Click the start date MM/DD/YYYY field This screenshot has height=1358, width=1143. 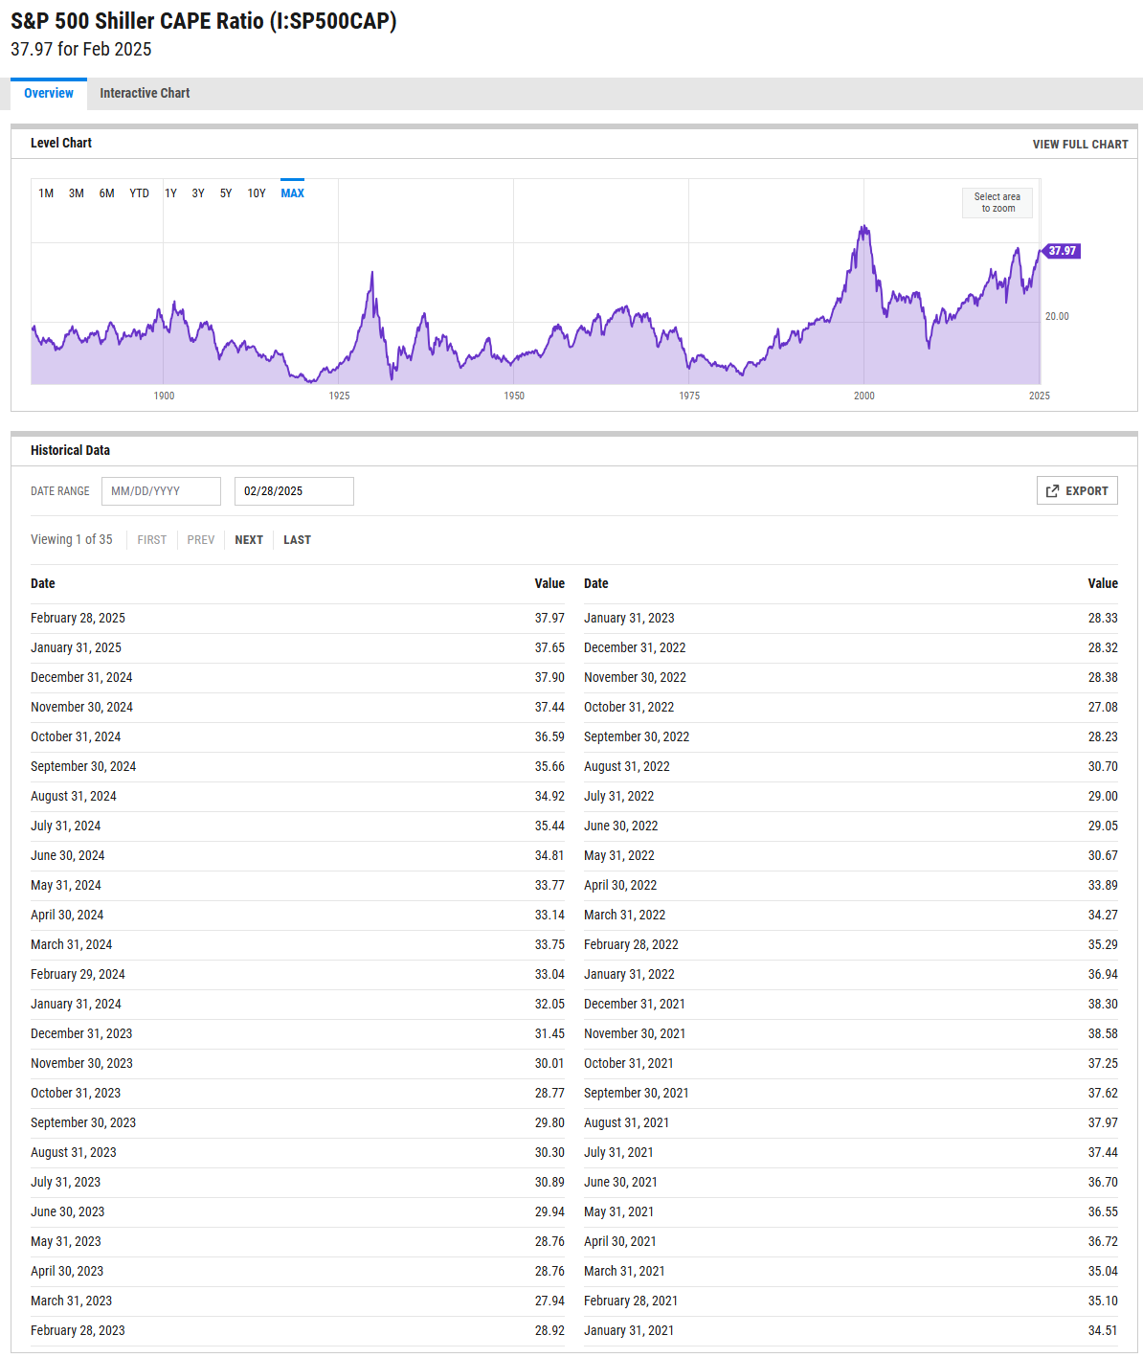pyautogui.click(x=161, y=491)
